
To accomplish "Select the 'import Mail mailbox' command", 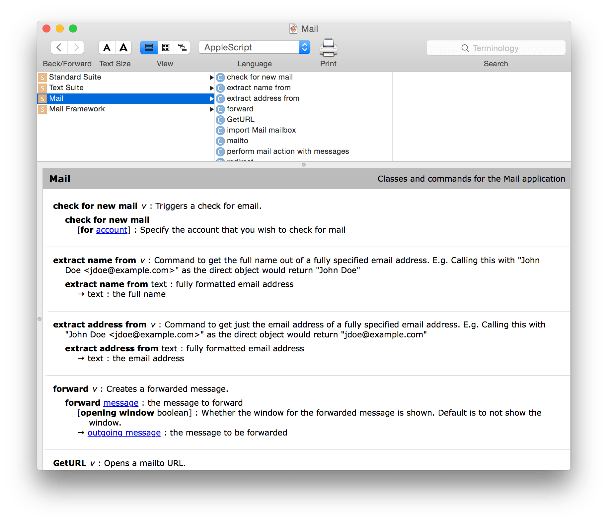I will point(304,130).
